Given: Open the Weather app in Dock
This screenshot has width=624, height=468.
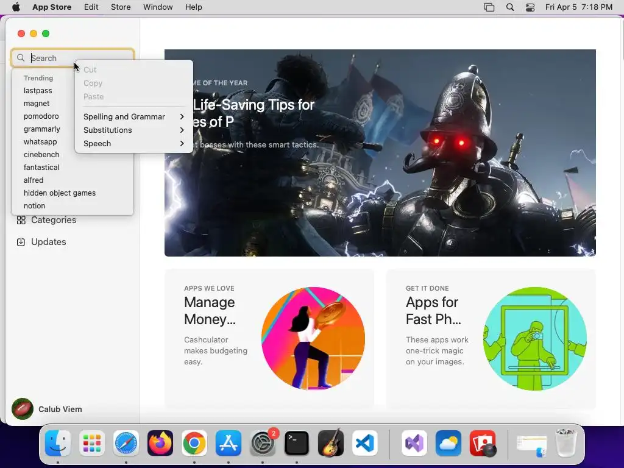Looking at the screenshot, I should 448,443.
